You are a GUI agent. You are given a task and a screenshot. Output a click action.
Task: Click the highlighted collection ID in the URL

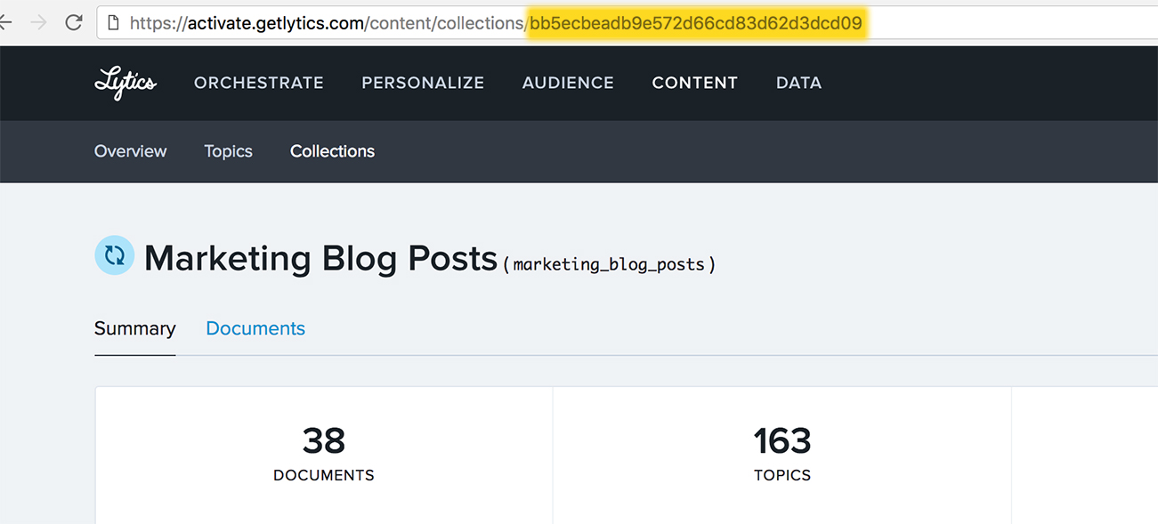(x=696, y=23)
